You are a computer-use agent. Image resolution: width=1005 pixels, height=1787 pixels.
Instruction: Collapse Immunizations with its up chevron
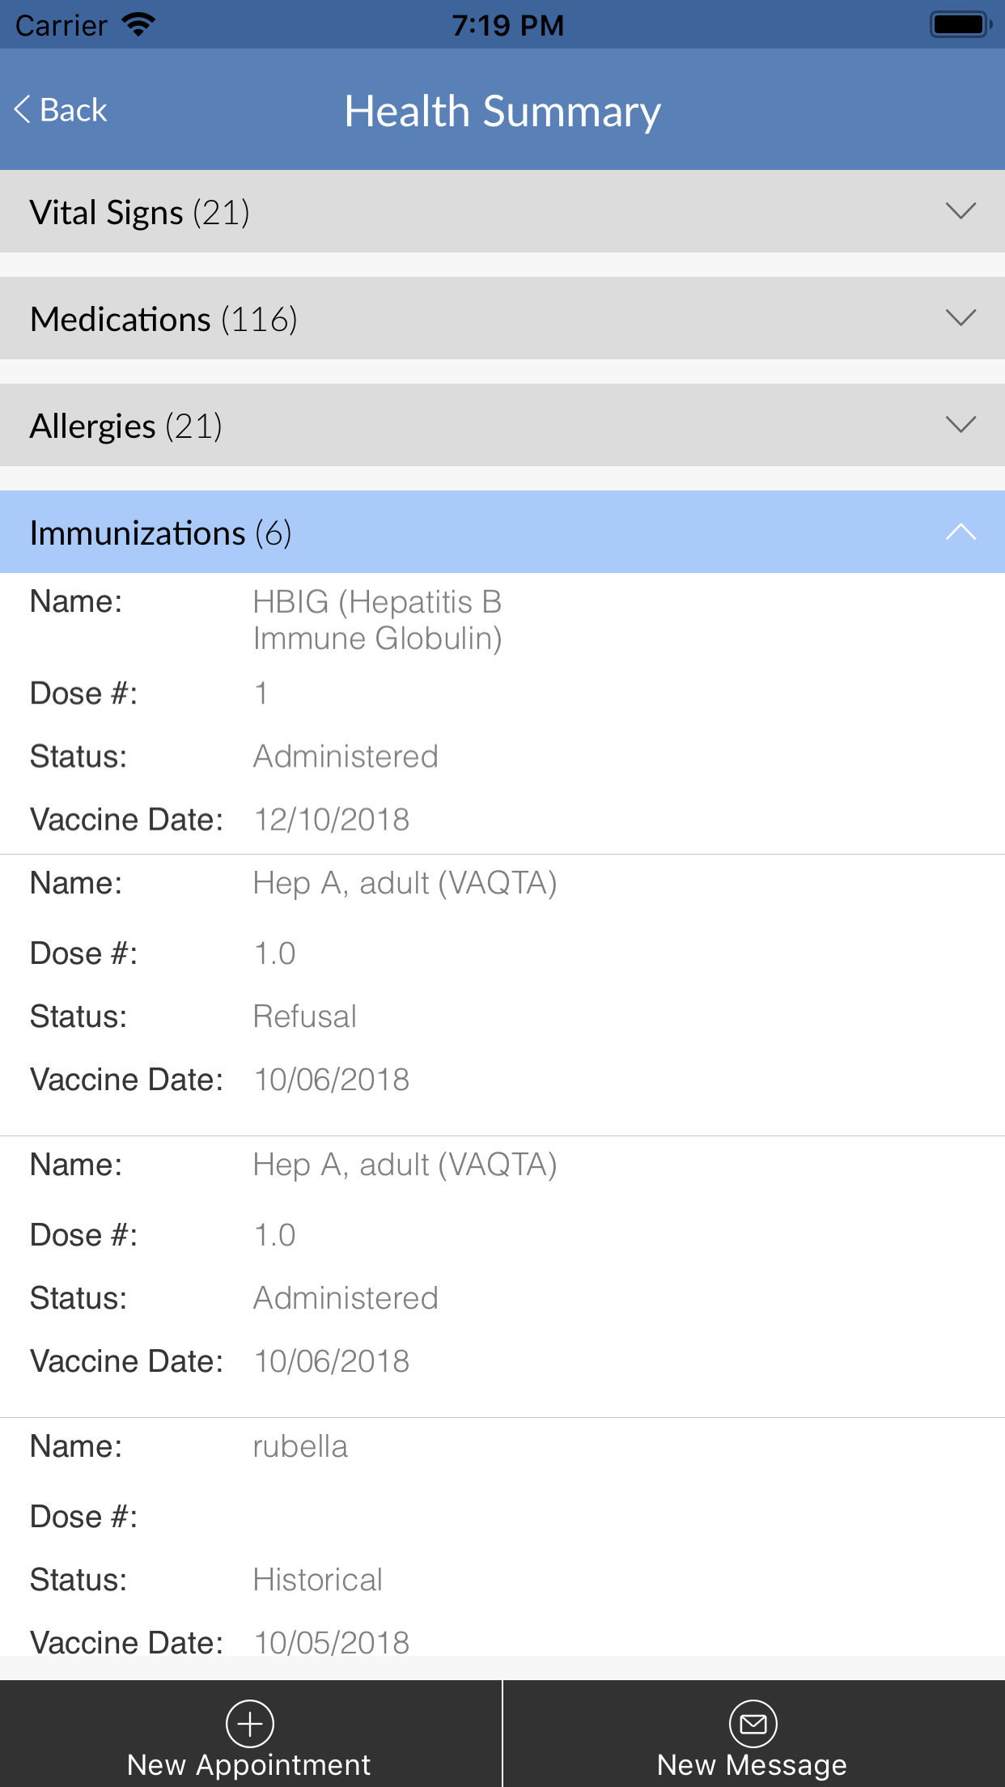coord(960,532)
